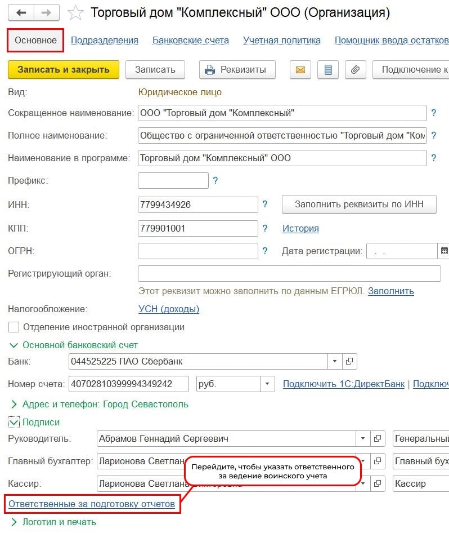Open the currency 'руб.' dropdown
The image size is (449, 533).
[x=267, y=384]
